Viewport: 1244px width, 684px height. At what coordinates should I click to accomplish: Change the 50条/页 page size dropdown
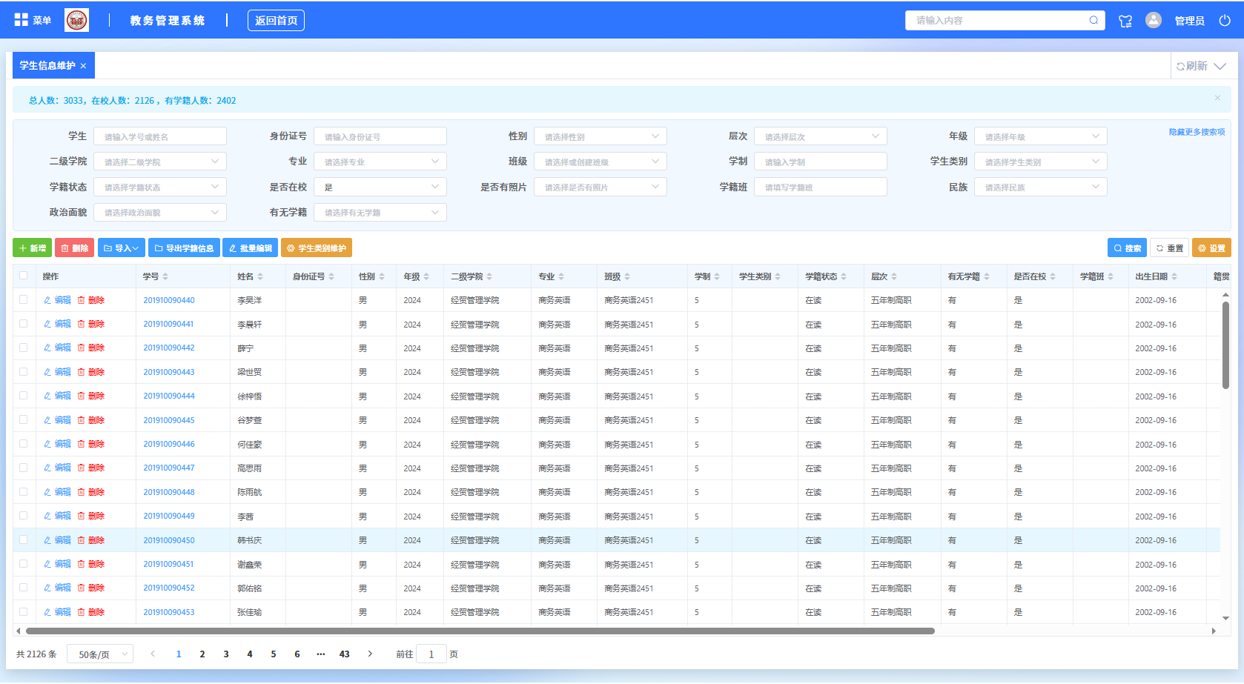point(100,654)
